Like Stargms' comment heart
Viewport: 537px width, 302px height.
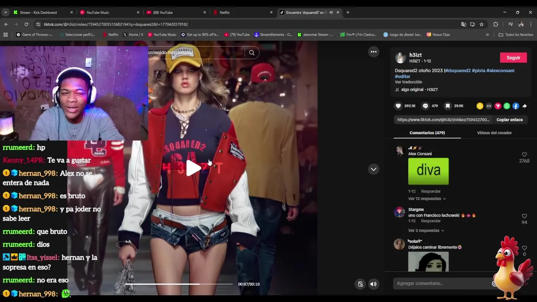coord(524,216)
